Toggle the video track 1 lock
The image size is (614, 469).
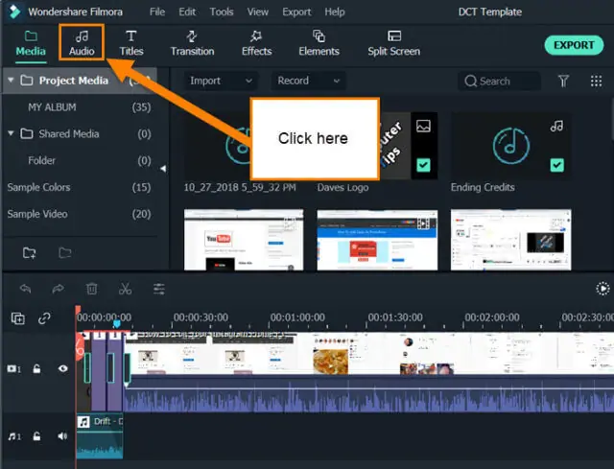(x=36, y=368)
